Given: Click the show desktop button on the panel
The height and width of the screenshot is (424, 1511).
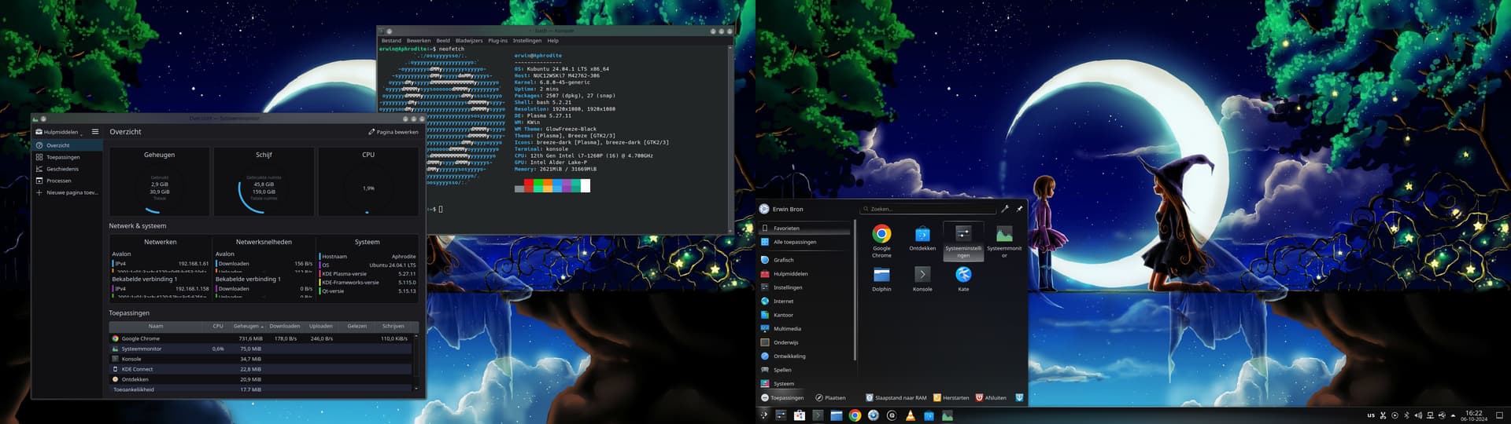Looking at the screenshot, I should [1499, 415].
